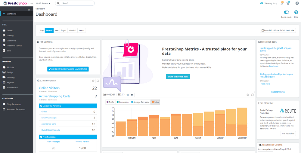Screen dimensions: 301x153
Task: Click the Dashboard trend icon in sidebar
Action: [x=4, y=14]
